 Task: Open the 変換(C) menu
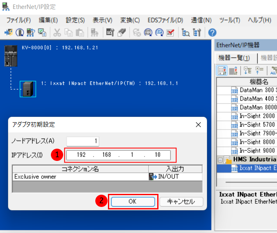[130, 20]
